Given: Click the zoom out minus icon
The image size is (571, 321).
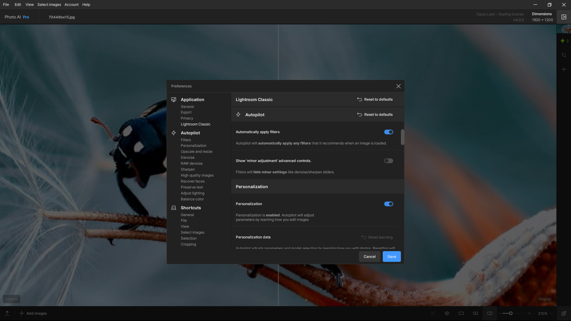Looking at the screenshot, I should pos(500,313).
